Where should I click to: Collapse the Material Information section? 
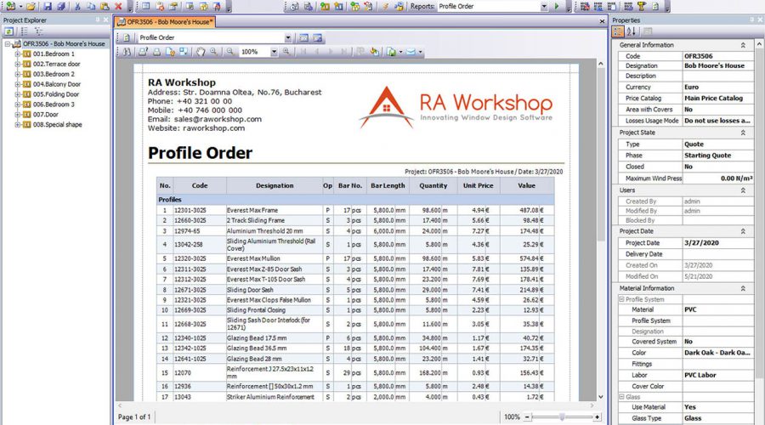[x=743, y=288]
